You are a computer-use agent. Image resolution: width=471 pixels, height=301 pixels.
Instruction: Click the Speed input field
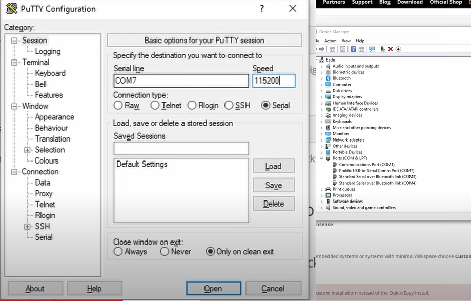[x=274, y=81]
